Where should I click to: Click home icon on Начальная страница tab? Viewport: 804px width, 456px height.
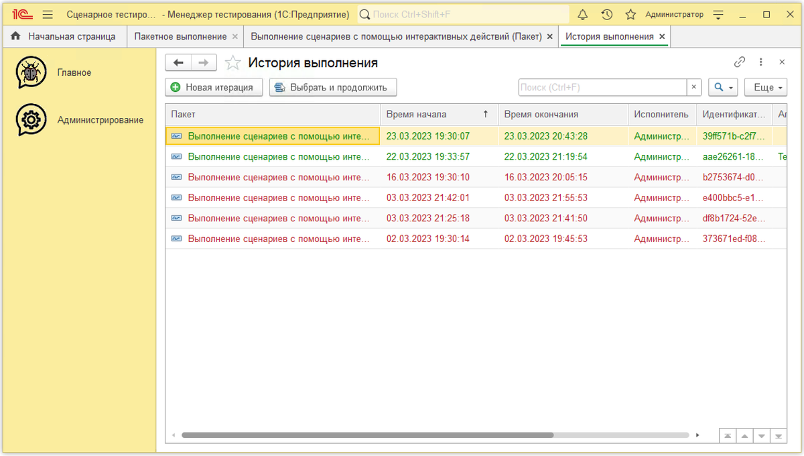point(16,36)
